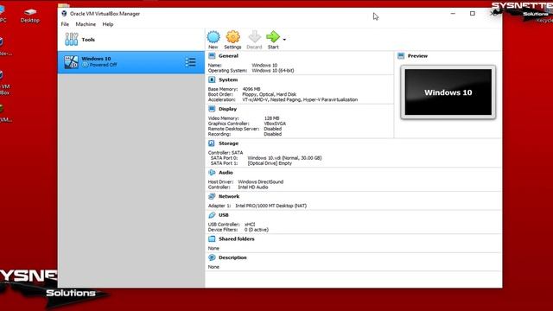Image resolution: width=553 pixels, height=311 pixels.
Task: Open the Shared folders heading link
Action: (236, 238)
